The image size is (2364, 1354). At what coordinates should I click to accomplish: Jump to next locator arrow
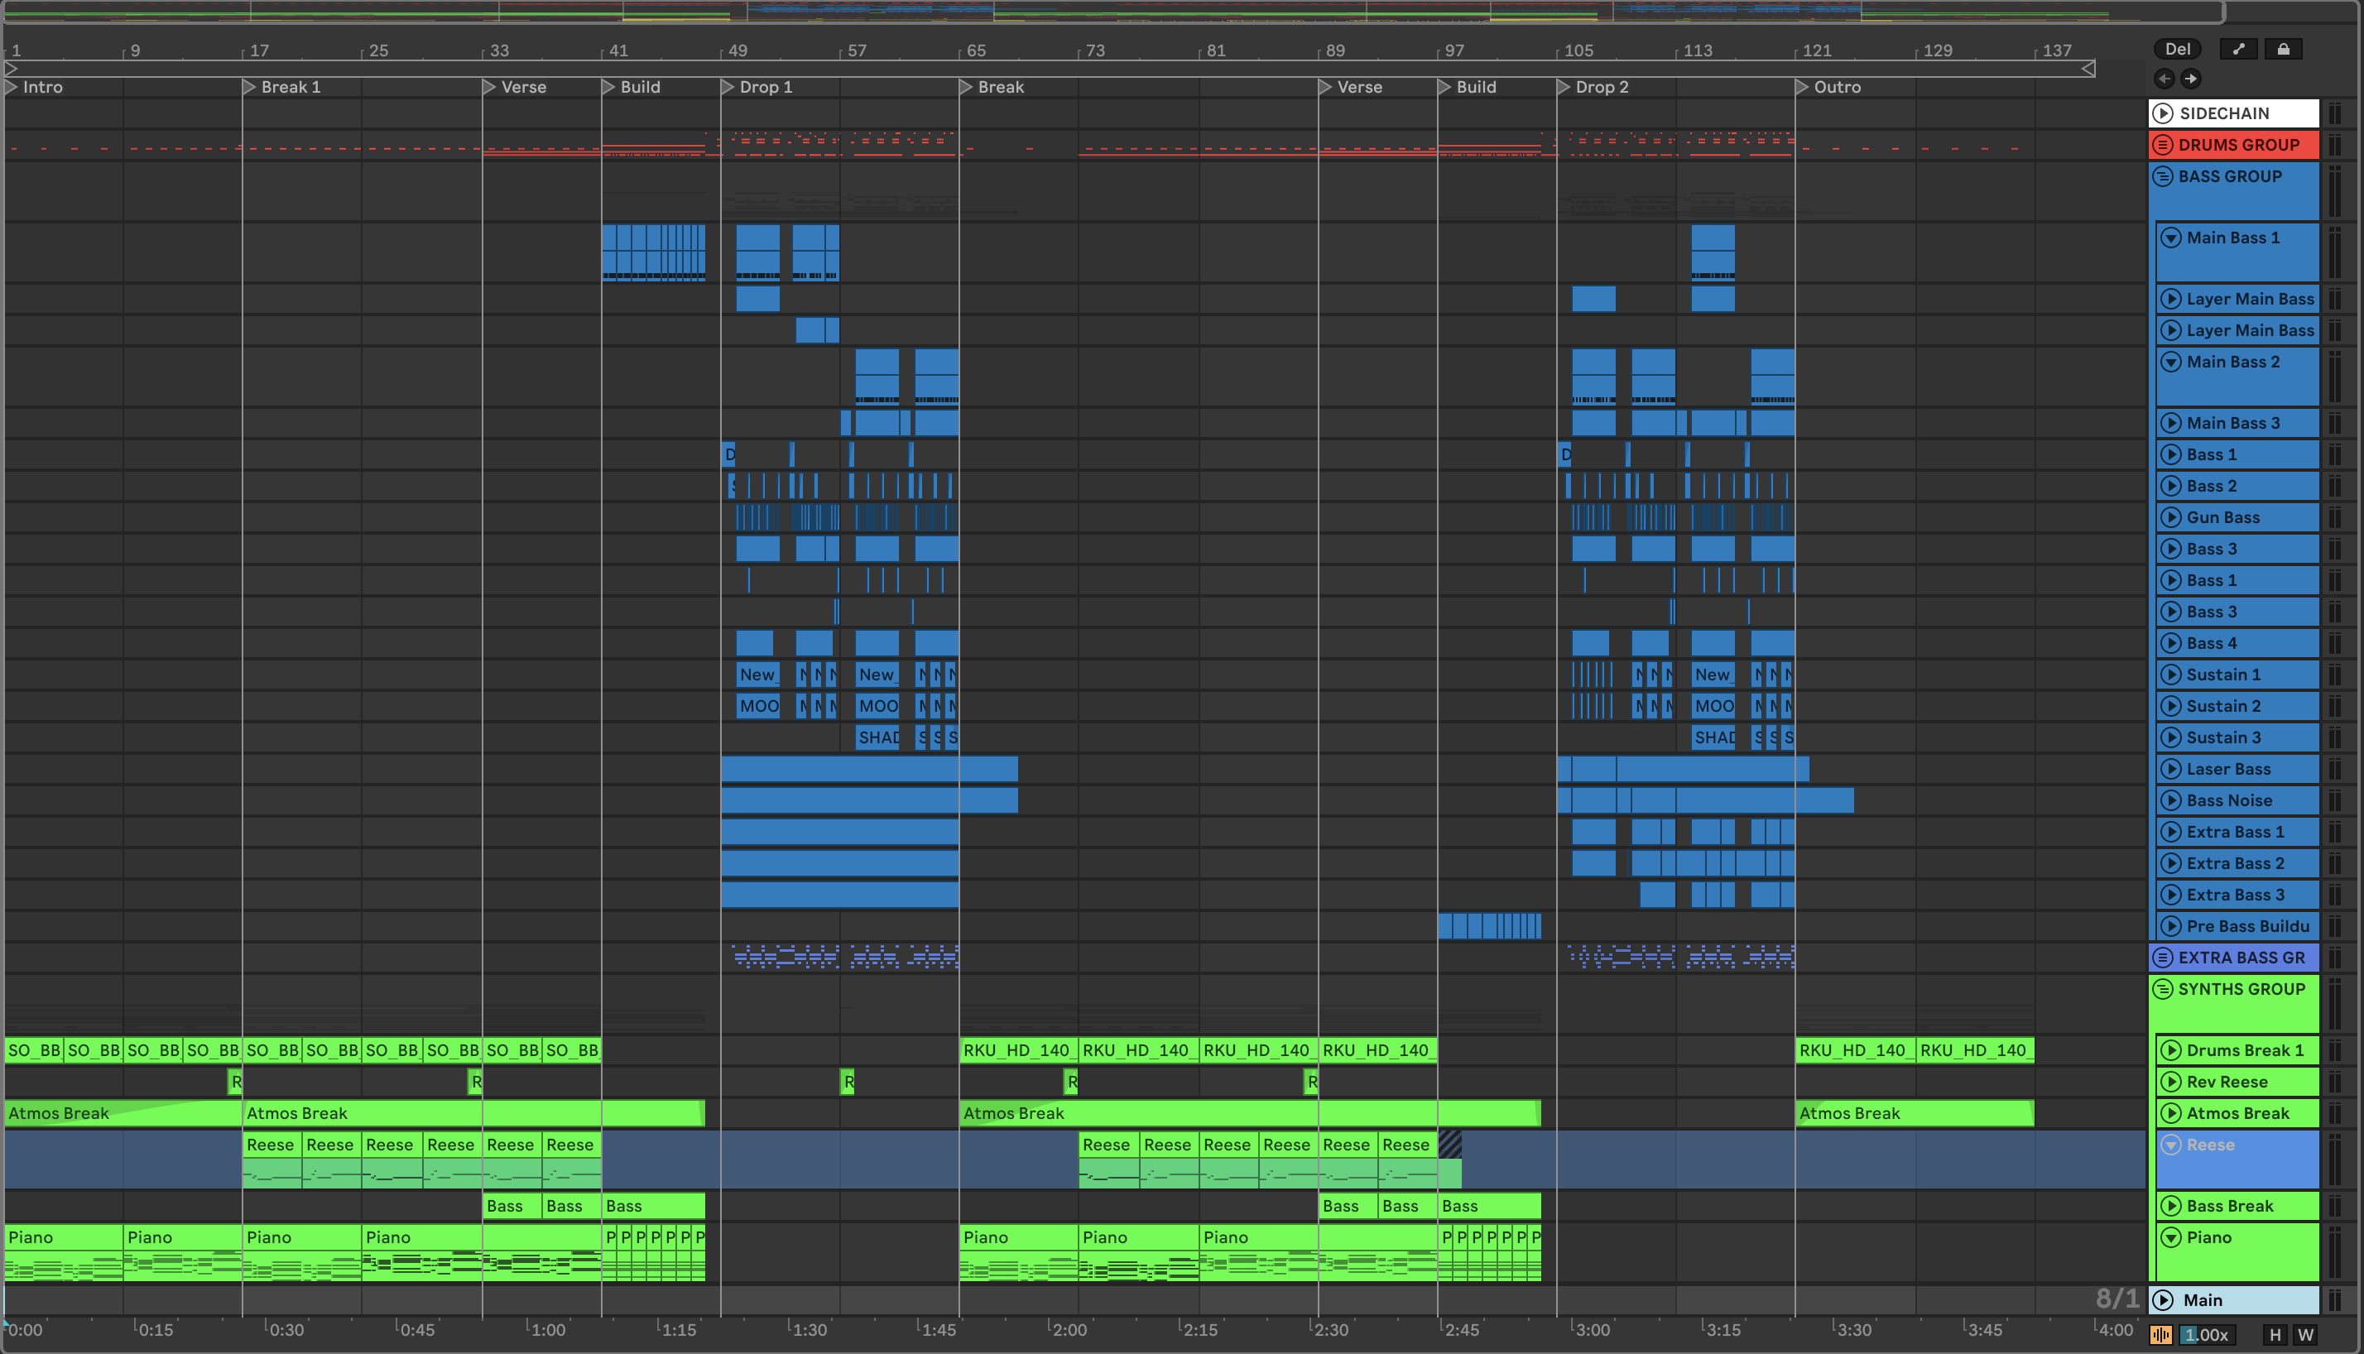(x=2191, y=79)
